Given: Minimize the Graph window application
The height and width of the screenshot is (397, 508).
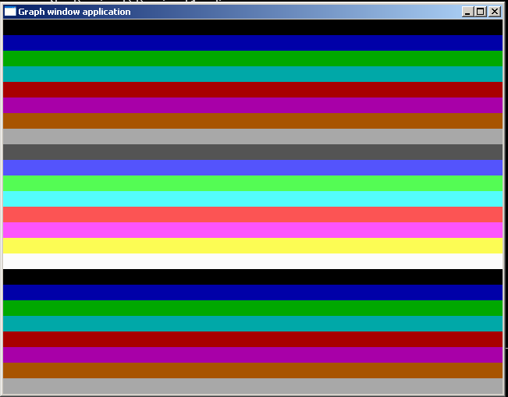Looking at the screenshot, I should tap(467, 12).
